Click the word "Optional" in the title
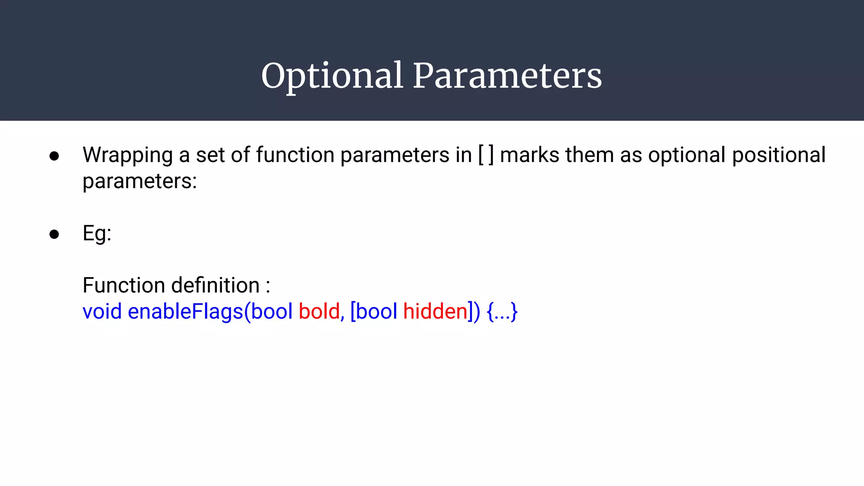The height and width of the screenshot is (486, 864). point(332,76)
